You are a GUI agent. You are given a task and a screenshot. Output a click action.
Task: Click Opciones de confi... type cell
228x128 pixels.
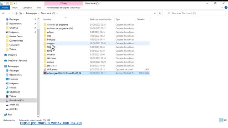click(125, 70)
